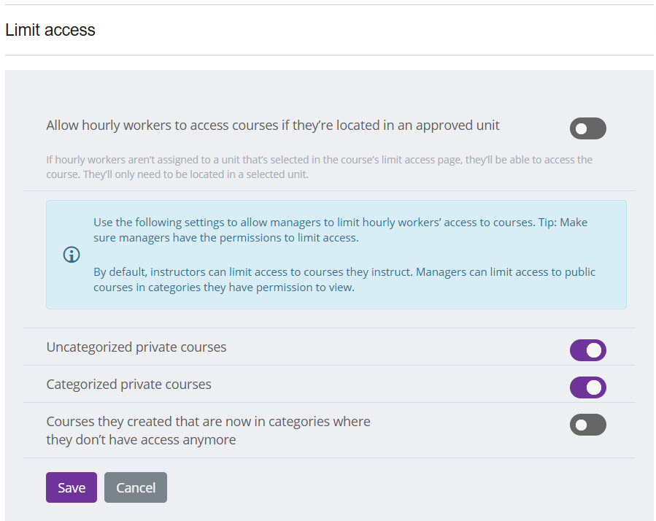Screen dimensions: 656x521
Task: Click the 'Tip: Make' text in info box
Action: tap(562, 223)
